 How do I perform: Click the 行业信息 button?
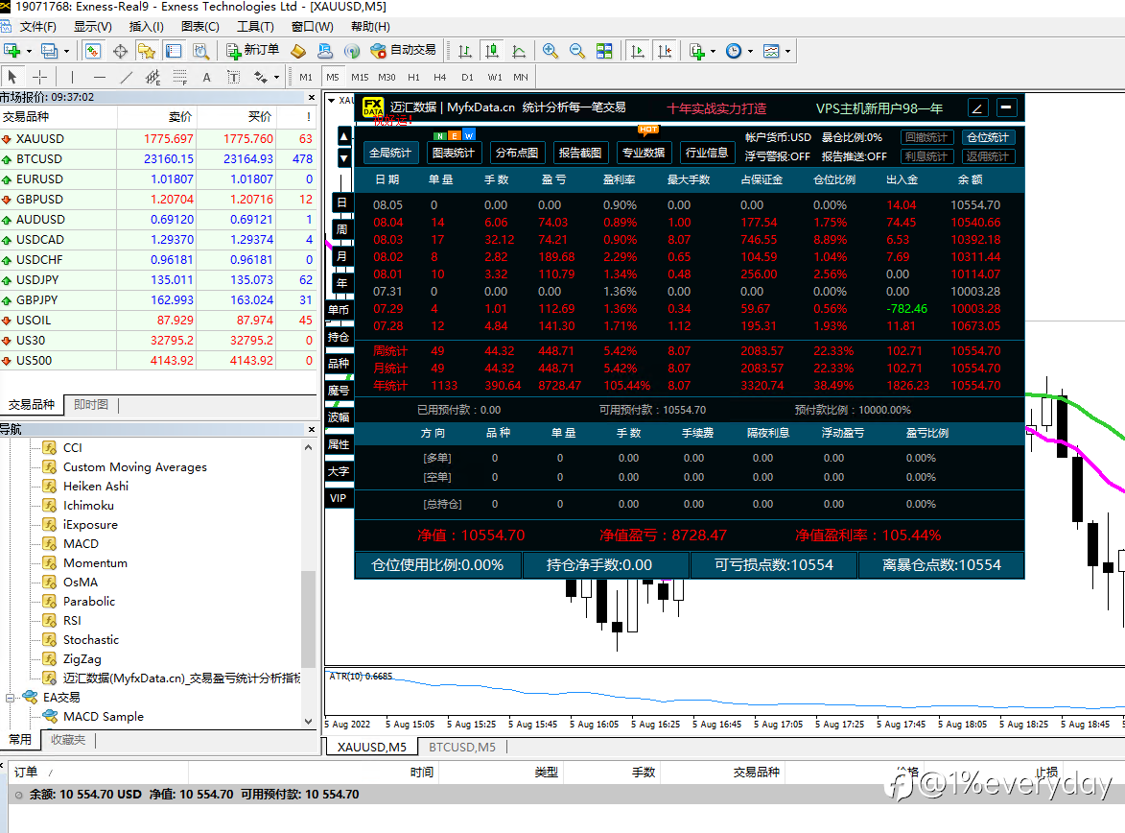[x=706, y=153]
